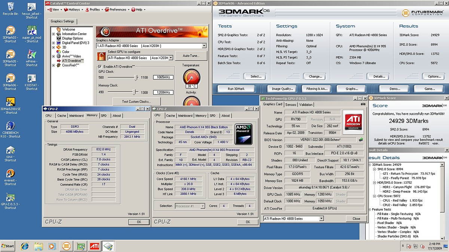Collapse the SM2.0 Score node in Result Details
The image size is (449, 252).
pyautogui.click(x=374, y=169)
